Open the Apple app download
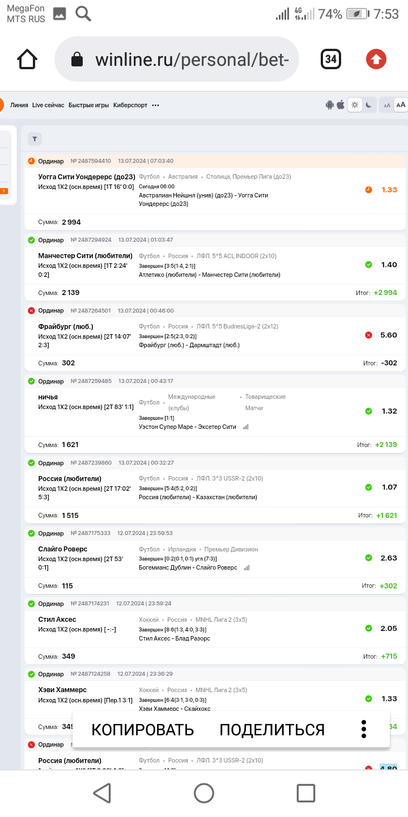This screenshot has width=408, height=817. [341, 105]
